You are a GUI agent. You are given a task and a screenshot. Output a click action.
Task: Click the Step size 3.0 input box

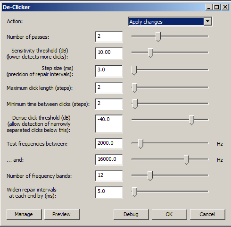(109, 71)
